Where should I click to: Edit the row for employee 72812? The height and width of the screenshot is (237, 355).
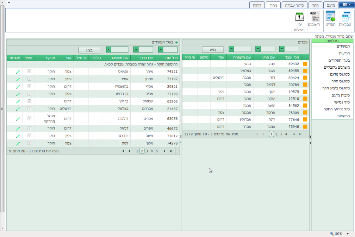pos(18,136)
